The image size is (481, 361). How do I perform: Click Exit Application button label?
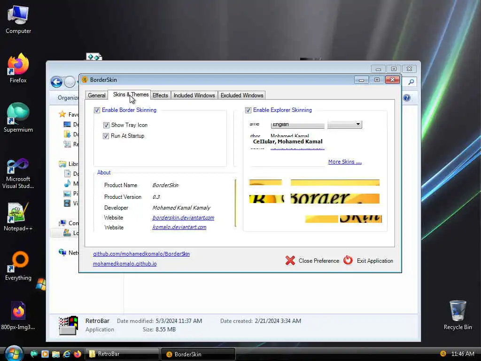(x=375, y=260)
